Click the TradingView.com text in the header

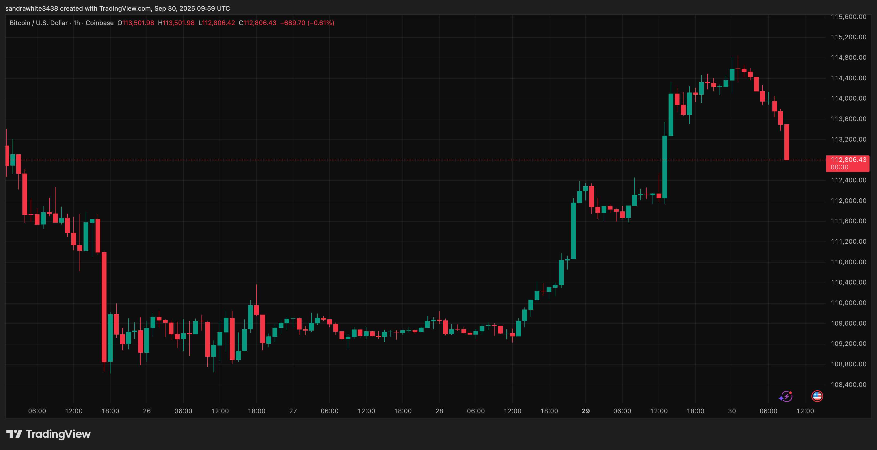(125, 8)
